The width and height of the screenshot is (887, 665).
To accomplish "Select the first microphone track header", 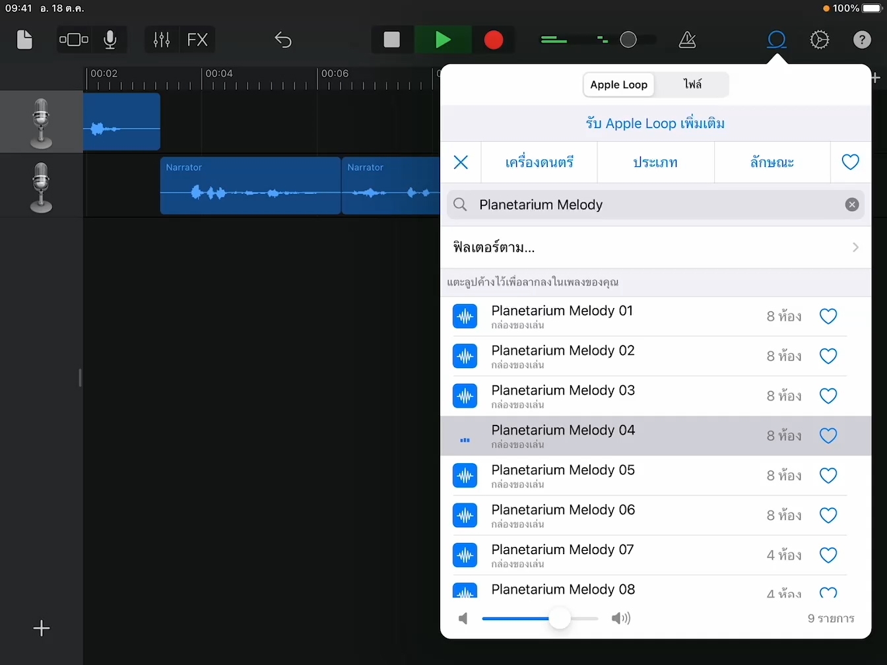I will coord(42,122).
